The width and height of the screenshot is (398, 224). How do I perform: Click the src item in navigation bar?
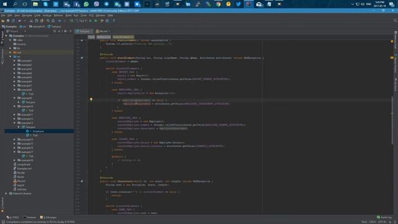(23, 26)
